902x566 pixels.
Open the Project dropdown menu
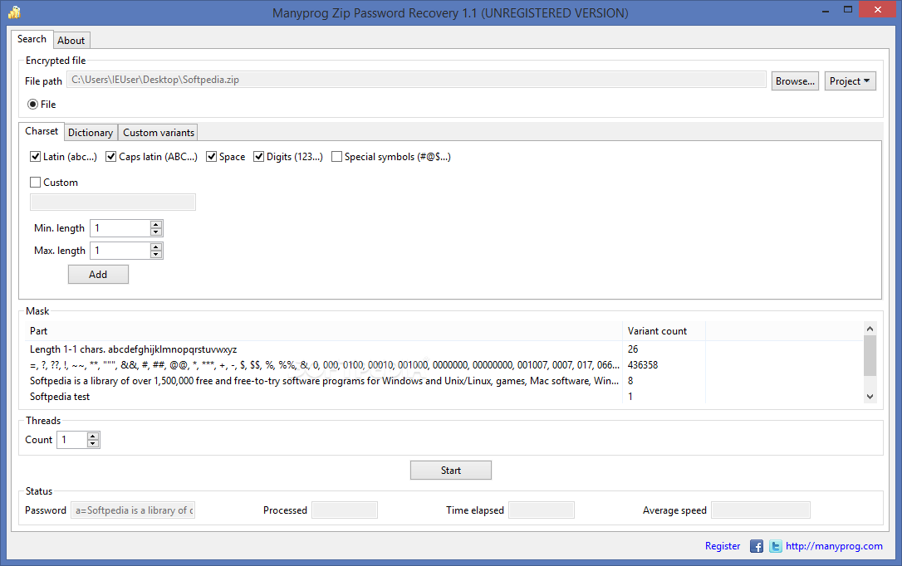pyautogui.click(x=850, y=81)
